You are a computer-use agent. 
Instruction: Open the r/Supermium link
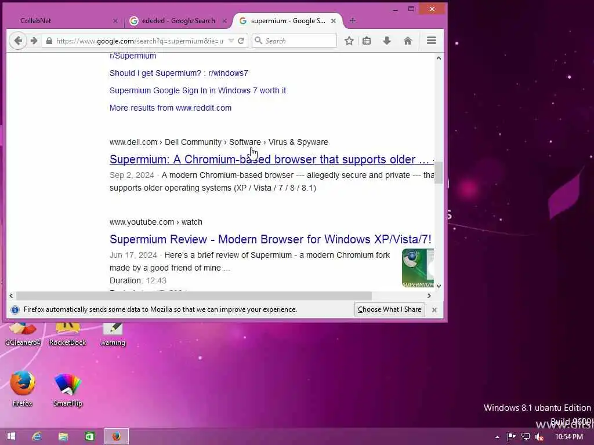133,56
